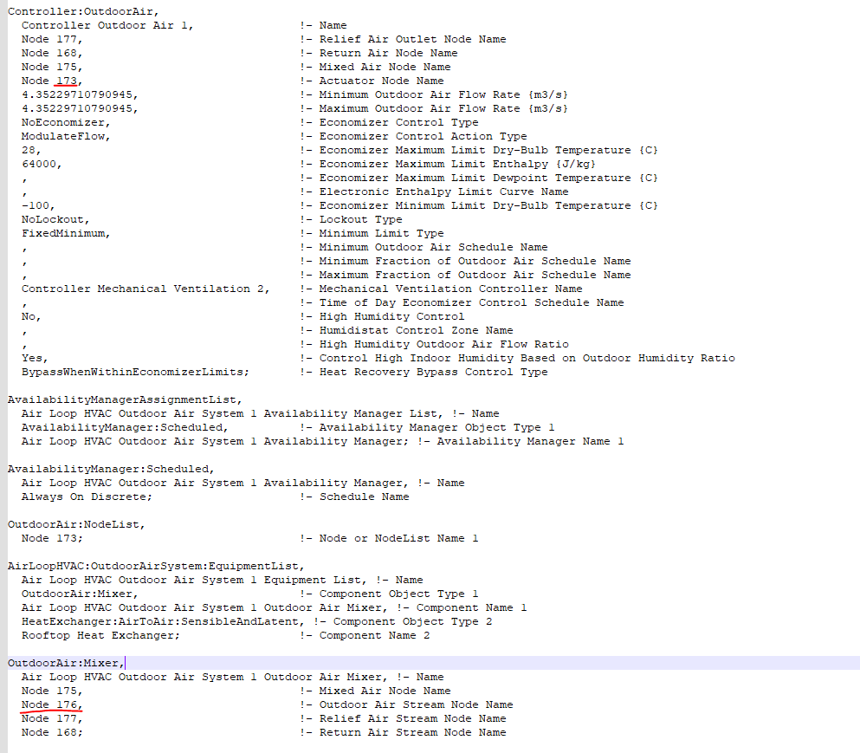The height and width of the screenshot is (753, 860).
Task: Click the comment "Schedule Name" after Always On Discrete
Action: (365, 497)
